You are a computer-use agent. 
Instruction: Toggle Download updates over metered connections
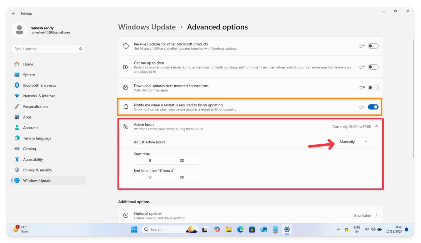(373, 88)
